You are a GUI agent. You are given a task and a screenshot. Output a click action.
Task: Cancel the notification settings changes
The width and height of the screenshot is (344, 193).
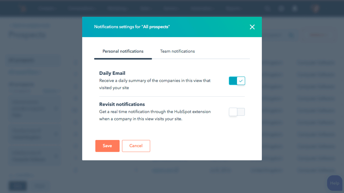pos(136,146)
